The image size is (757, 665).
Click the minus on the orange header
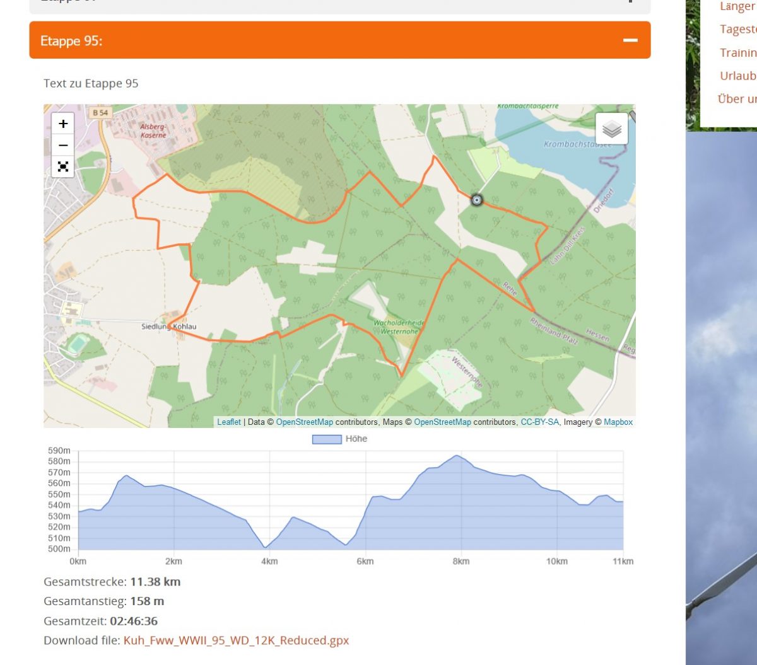point(630,40)
